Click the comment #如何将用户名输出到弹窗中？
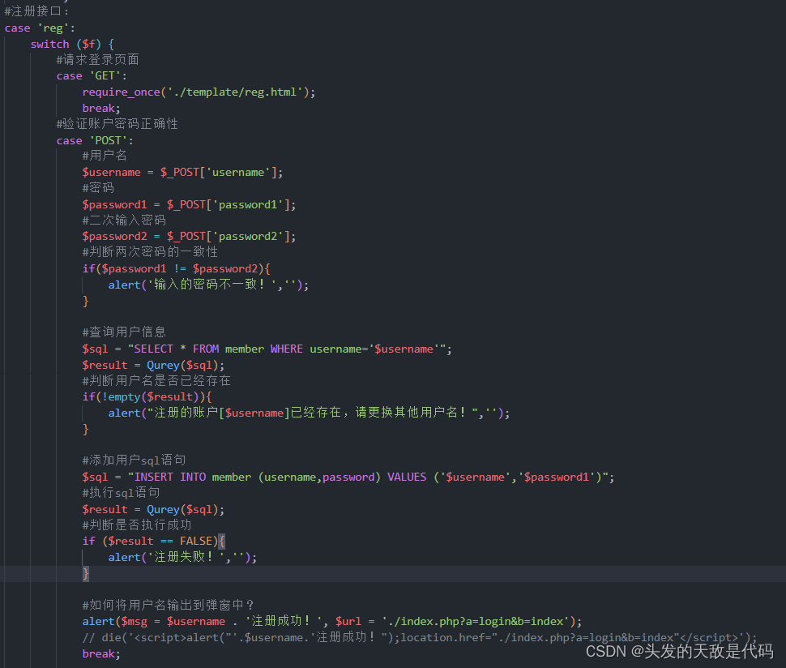The height and width of the screenshot is (668, 786). [169, 606]
